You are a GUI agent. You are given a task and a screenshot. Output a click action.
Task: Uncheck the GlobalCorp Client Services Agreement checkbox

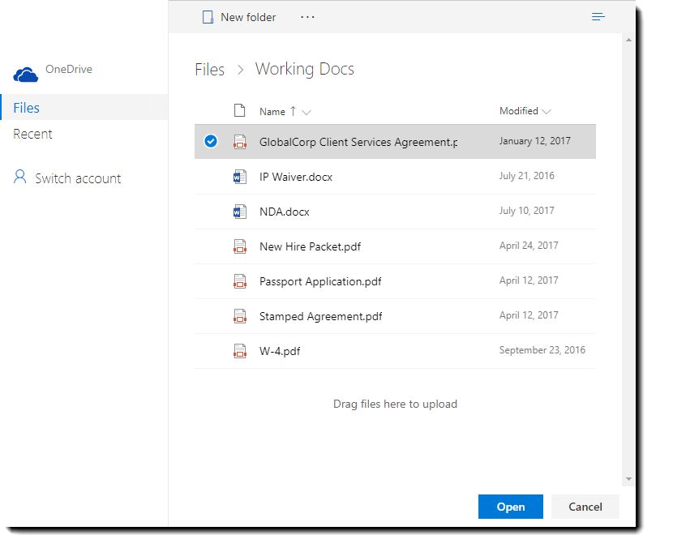211,141
